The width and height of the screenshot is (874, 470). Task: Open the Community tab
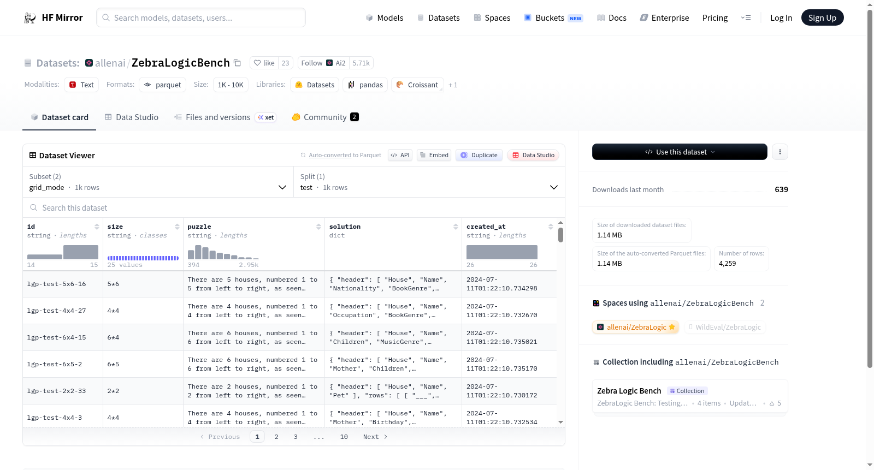pyautogui.click(x=325, y=117)
